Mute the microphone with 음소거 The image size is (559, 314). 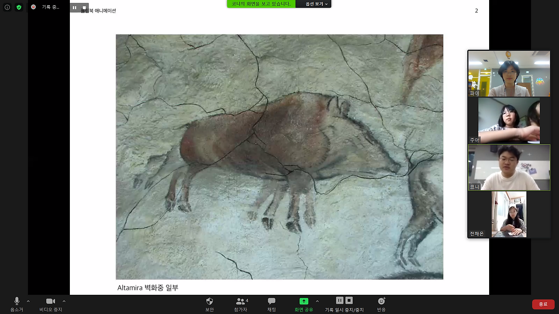(x=17, y=304)
